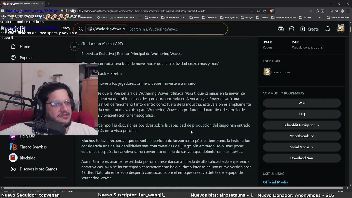Open Discover More Games
The height and width of the screenshot is (198, 352).
[38, 169]
